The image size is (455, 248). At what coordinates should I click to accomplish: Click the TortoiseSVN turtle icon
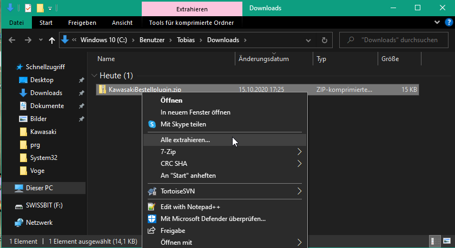(152, 191)
